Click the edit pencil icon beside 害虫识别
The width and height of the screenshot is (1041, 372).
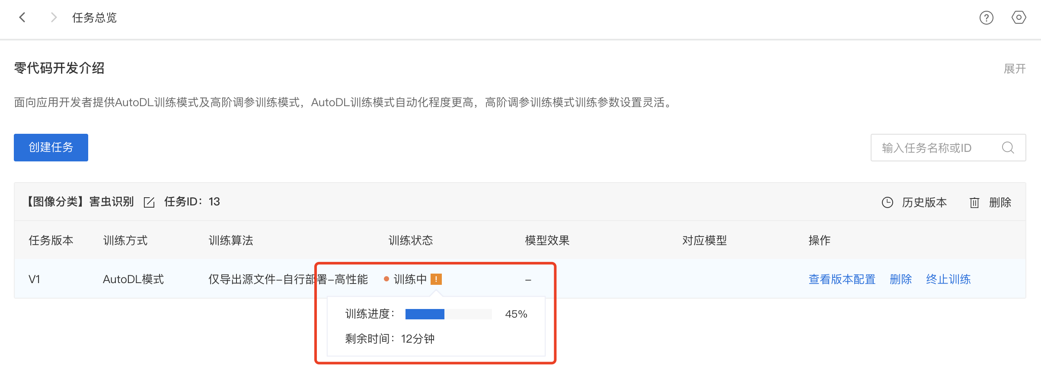(x=149, y=202)
